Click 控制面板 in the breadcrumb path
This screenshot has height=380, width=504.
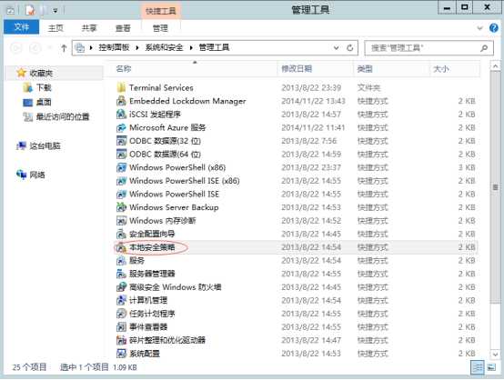114,47
